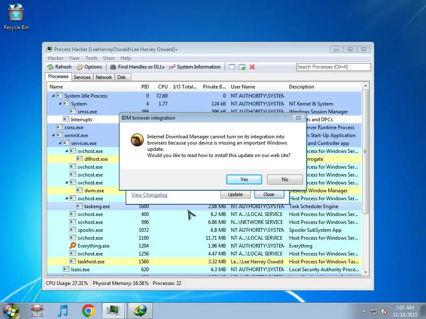Image resolution: width=426 pixels, height=319 pixels.
Task: Click the network tray icon
Action: pos(374,312)
